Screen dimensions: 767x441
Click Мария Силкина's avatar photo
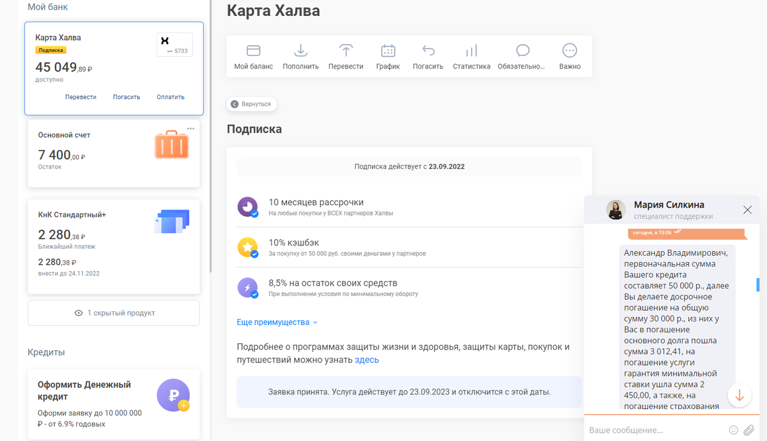[x=616, y=210]
